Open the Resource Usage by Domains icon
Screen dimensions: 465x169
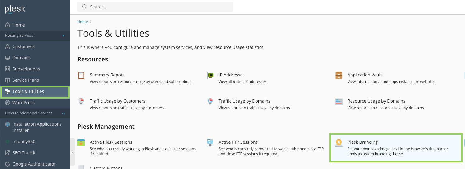[x=339, y=101]
